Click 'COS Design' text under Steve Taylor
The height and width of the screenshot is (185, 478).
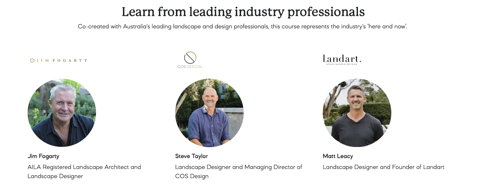click(x=192, y=176)
